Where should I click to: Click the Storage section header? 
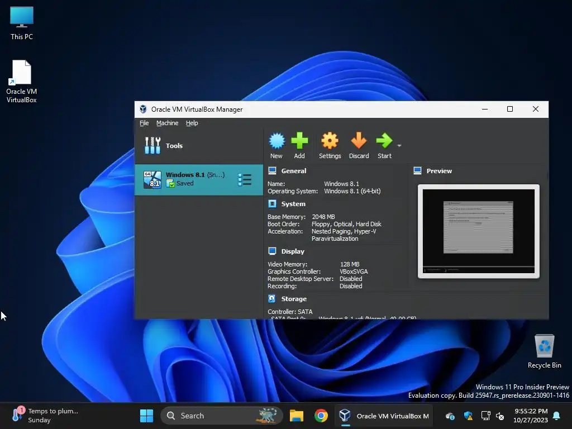pos(294,299)
